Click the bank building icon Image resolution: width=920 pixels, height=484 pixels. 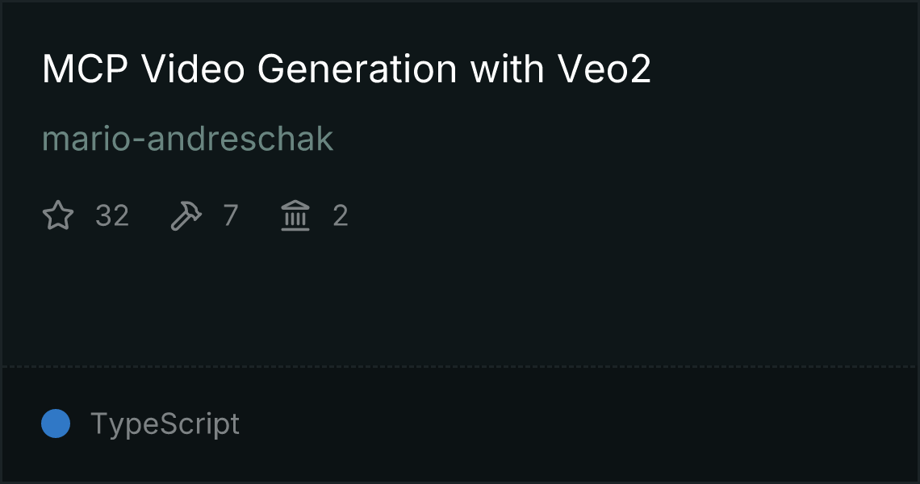click(295, 216)
